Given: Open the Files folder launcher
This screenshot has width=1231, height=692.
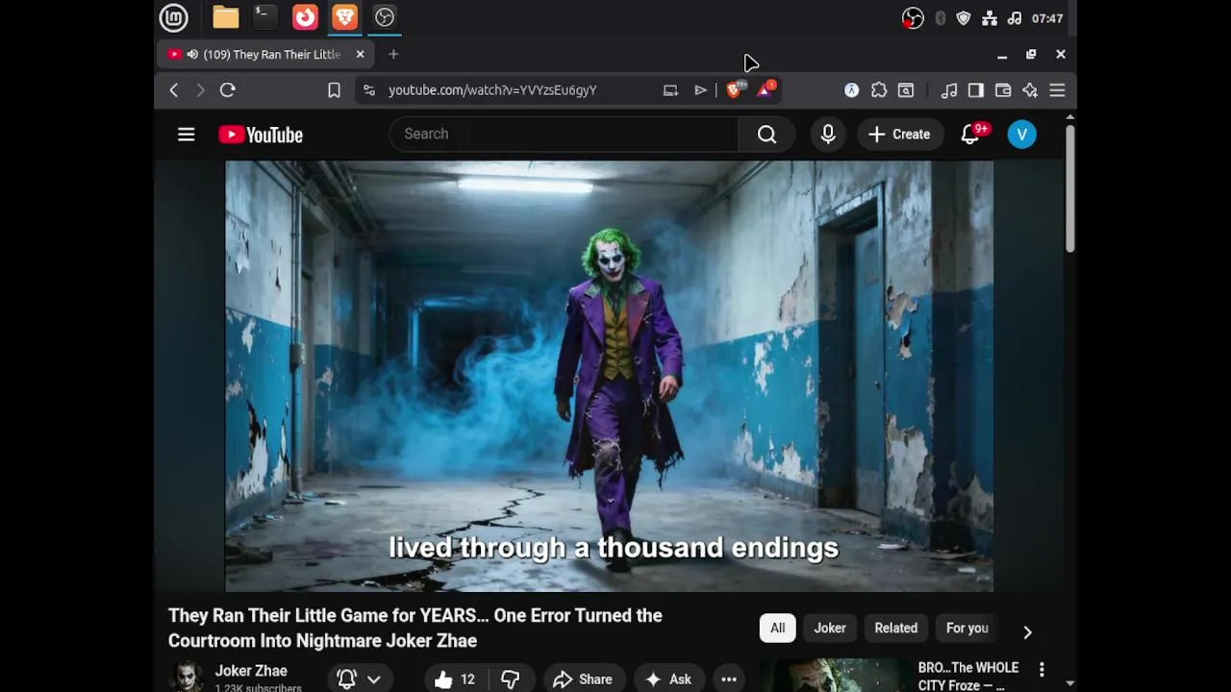Looking at the screenshot, I should point(226,17).
